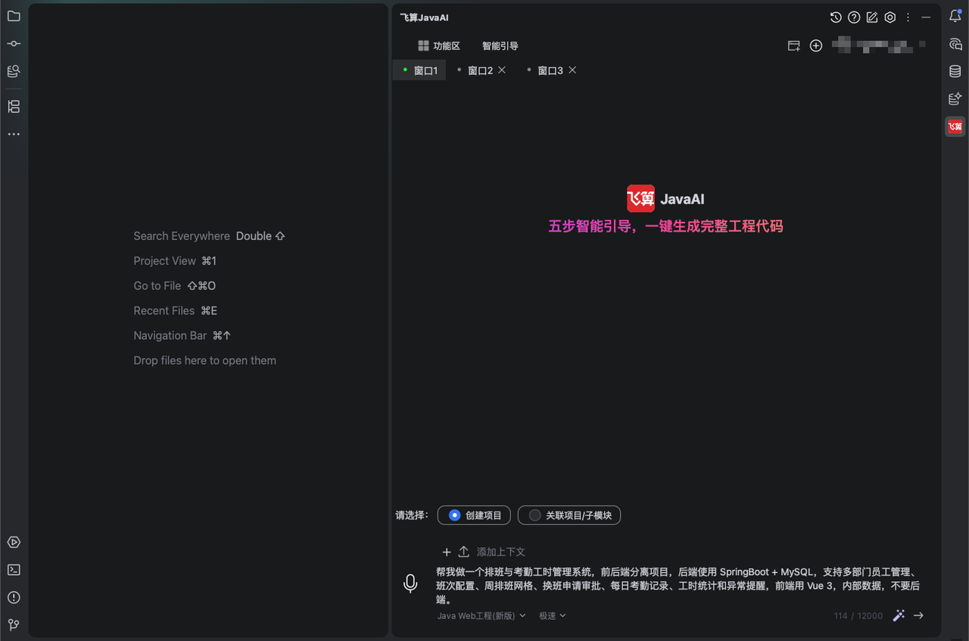Open the AI chat sidebar icon
The image size is (969, 641).
pyautogui.click(x=955, y=44)
